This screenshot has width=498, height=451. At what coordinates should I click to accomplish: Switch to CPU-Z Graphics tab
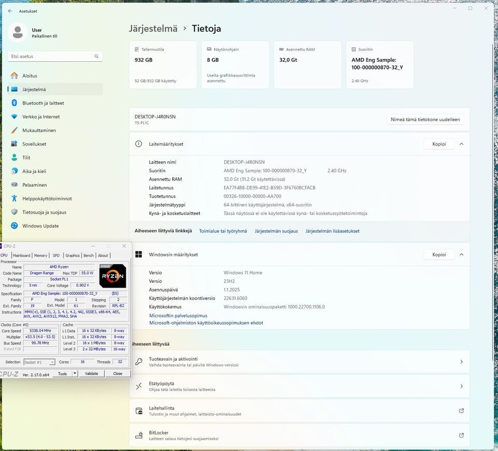[x=73, y=255]
